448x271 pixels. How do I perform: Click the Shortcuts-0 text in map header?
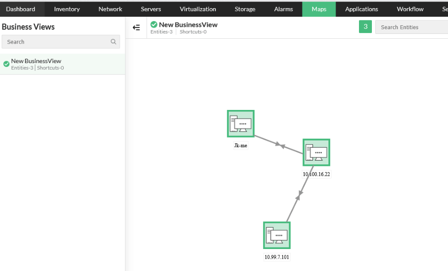(x=193, y=32)
